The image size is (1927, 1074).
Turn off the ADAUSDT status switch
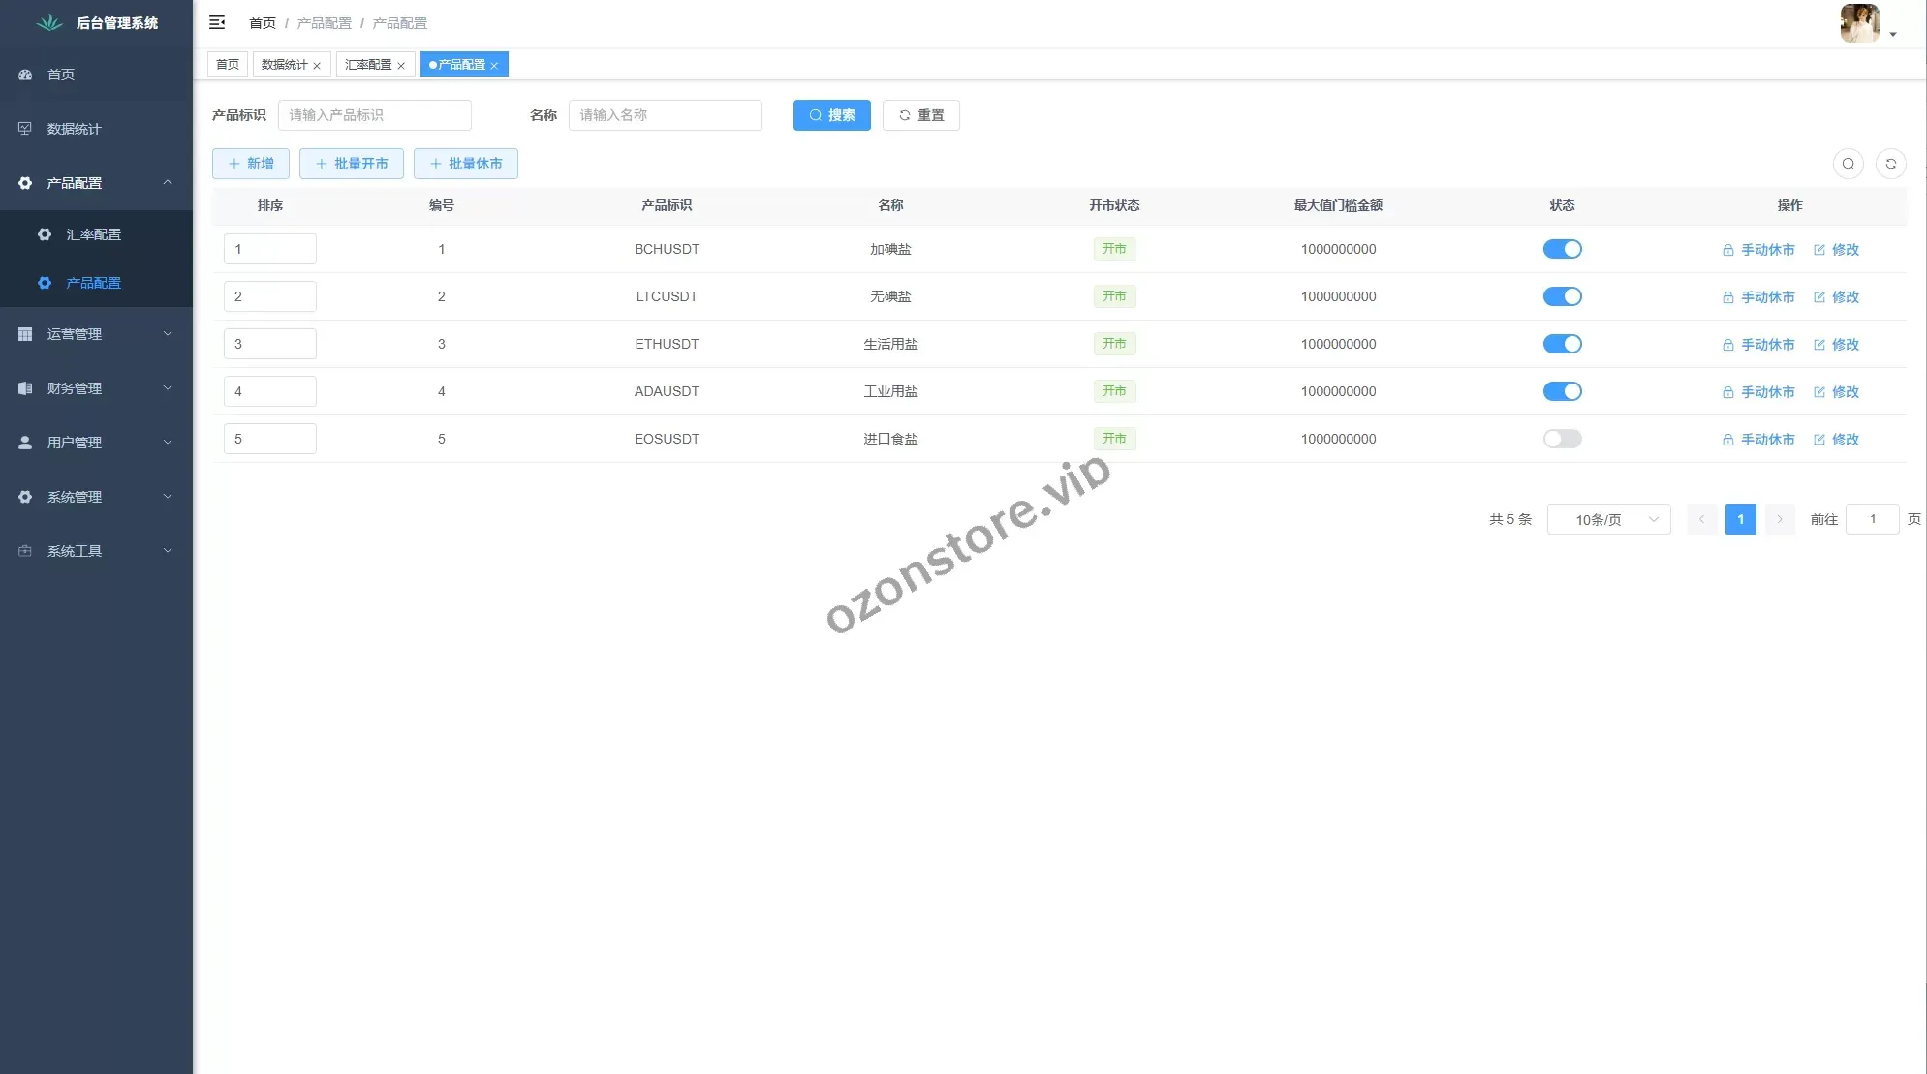pyautogui.click(x=1562, y=391)
